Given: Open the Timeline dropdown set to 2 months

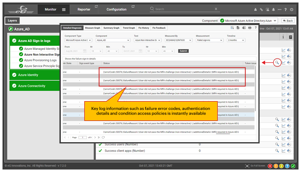Looking at the screenshot, I should 236,40.
